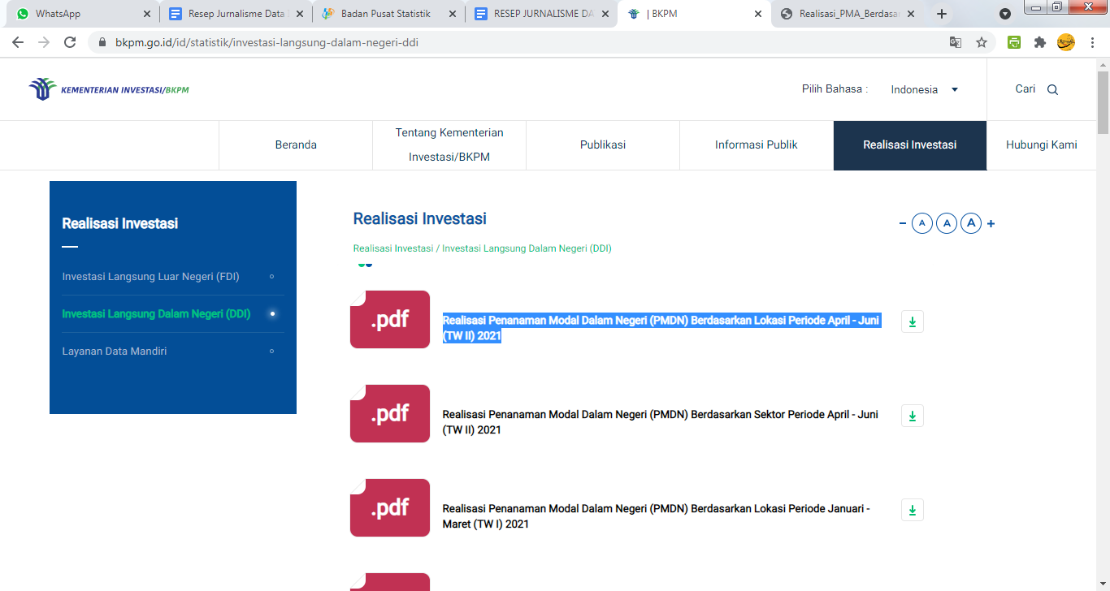Viewport: 1110px width, 591px height.
Task: Click the page vertical scrollbar thumb
Action: (1103, 101)
